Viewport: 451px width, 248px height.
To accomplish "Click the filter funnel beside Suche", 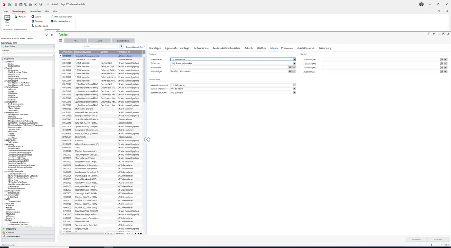I will coord(121,47).
